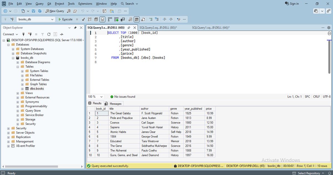Expand the Server Objects node

coord(9,132)
